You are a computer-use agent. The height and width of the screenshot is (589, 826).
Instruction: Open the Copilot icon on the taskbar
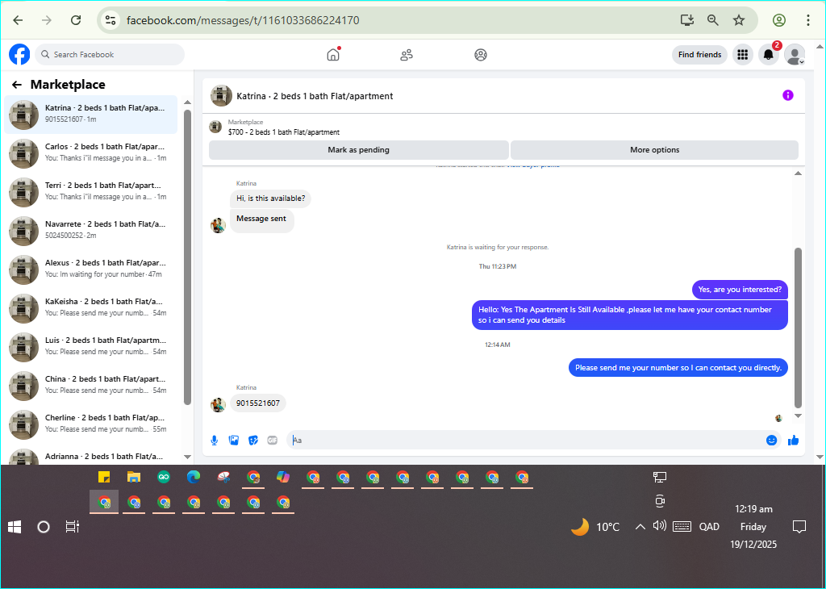[283, 478]
